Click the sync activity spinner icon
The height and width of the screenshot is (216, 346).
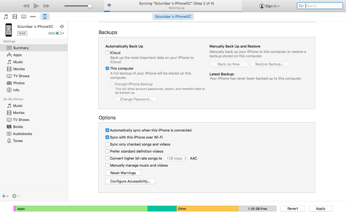coord(109,5)
